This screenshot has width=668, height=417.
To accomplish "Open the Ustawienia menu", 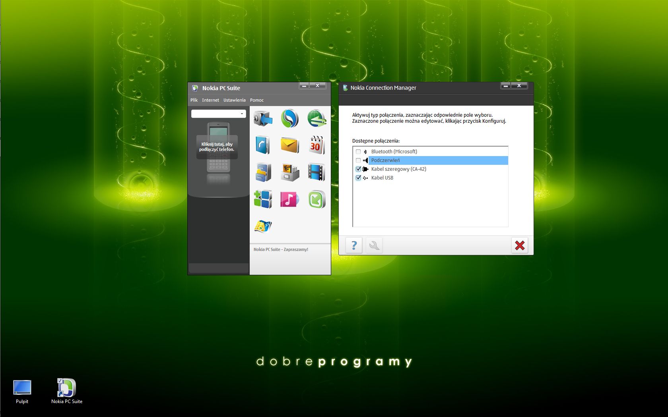I will (235, 100).
